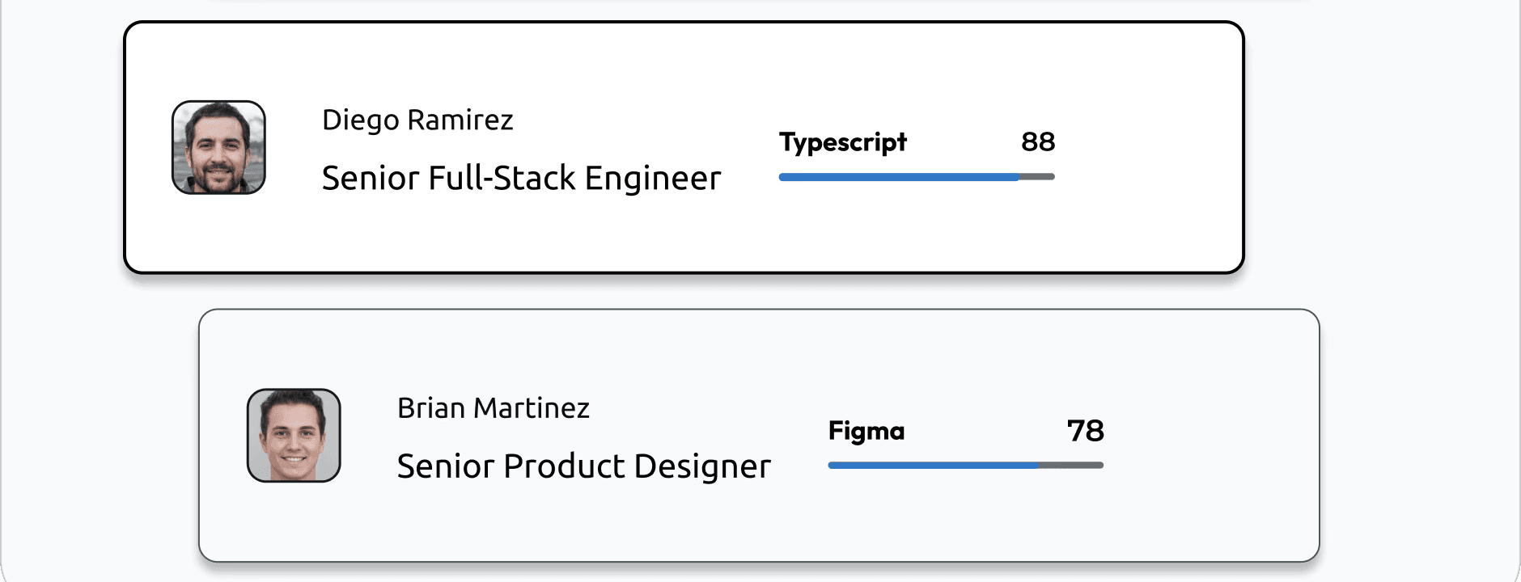Open Brian Martinez's avatar picture
Image resolution: width=1521 pixels, height=582 pixels.
pos(294,436)
